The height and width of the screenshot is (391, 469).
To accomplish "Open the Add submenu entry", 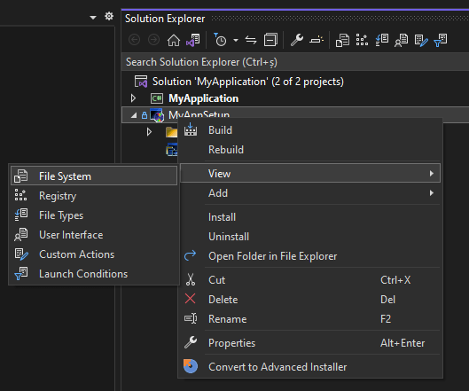I will point(310,193).
